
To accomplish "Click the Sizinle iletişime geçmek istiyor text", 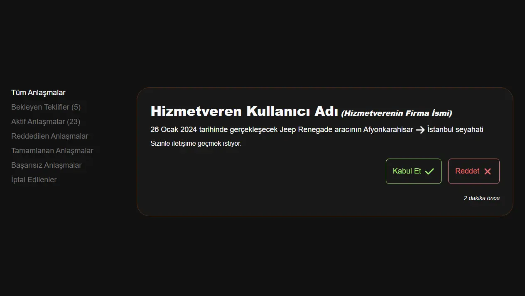I will click(x=196, y=144).
